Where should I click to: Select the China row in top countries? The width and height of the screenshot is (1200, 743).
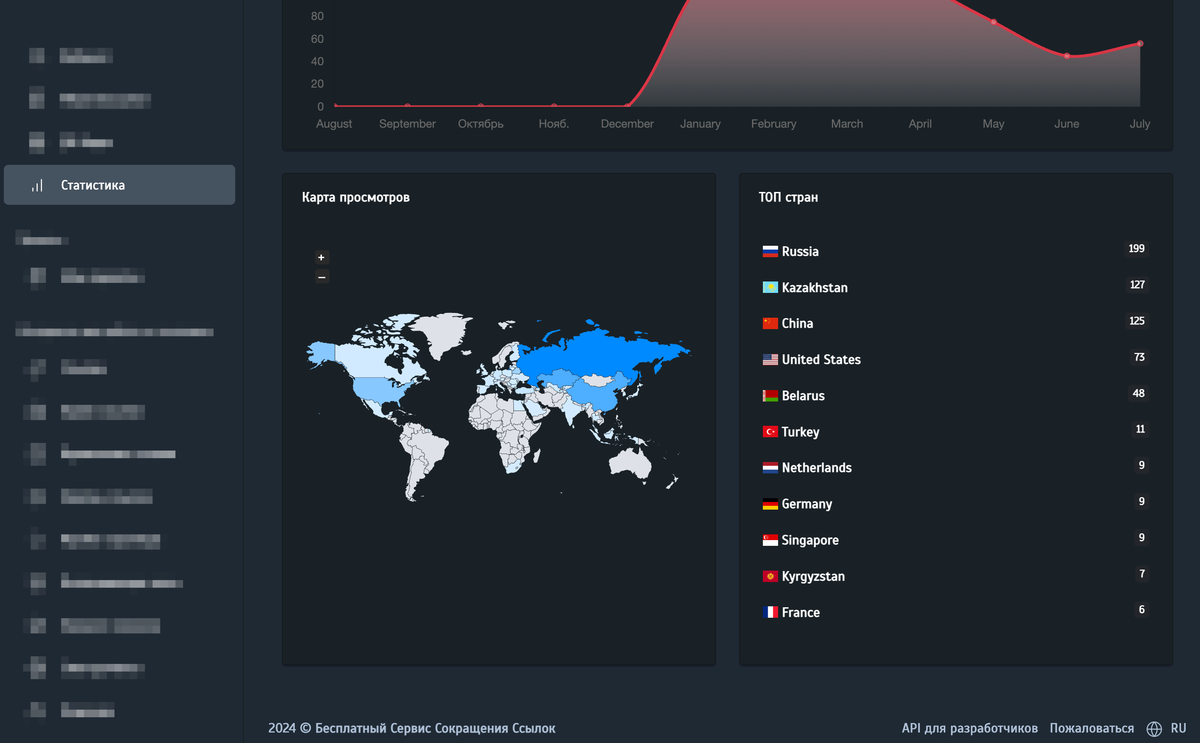click(797, 323)
